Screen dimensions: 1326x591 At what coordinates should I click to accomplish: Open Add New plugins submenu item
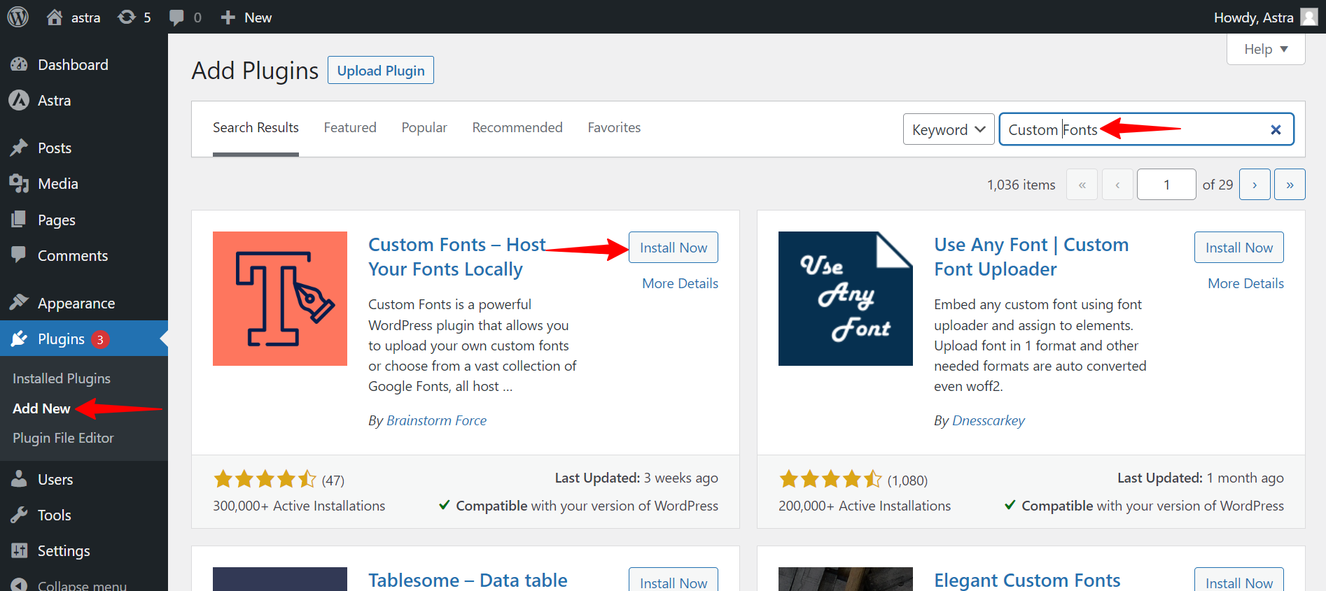pyautogui.click(x=41, y=408)
